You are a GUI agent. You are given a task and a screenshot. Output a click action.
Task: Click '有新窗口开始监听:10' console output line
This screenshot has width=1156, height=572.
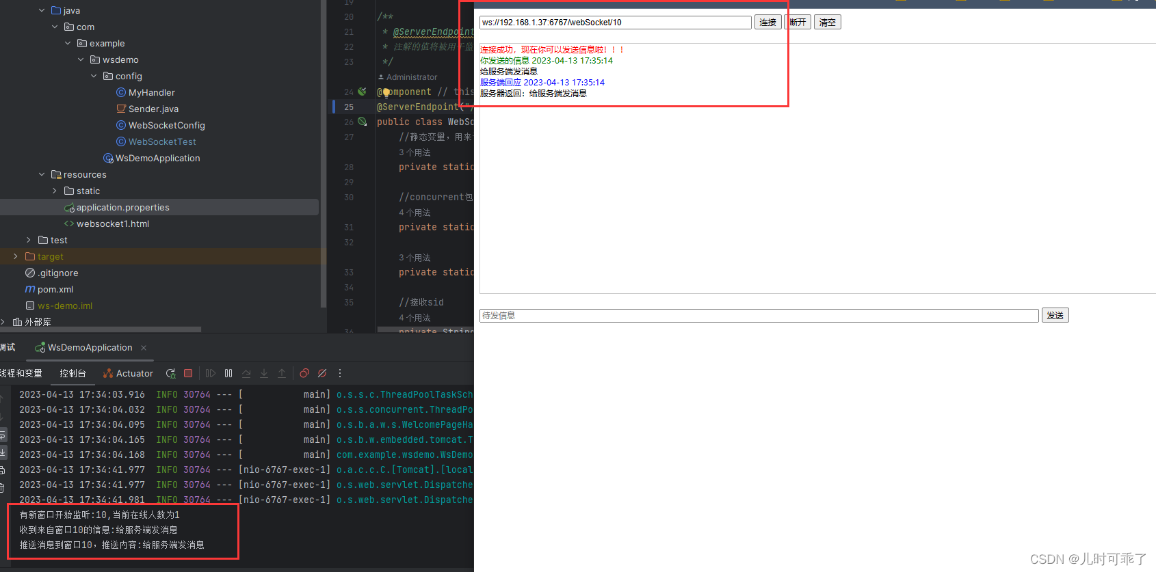tap(99, 515)
